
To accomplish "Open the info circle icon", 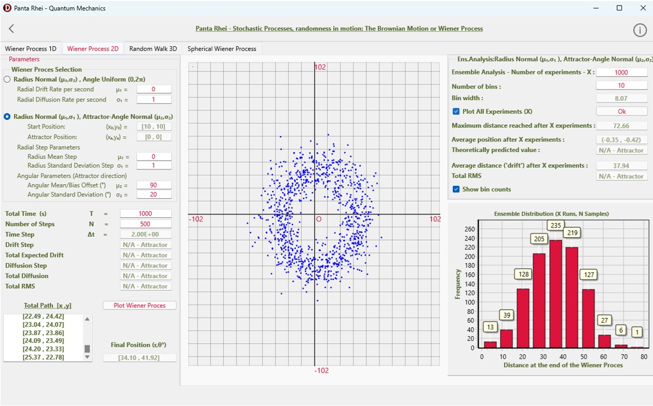I will 639,30.
